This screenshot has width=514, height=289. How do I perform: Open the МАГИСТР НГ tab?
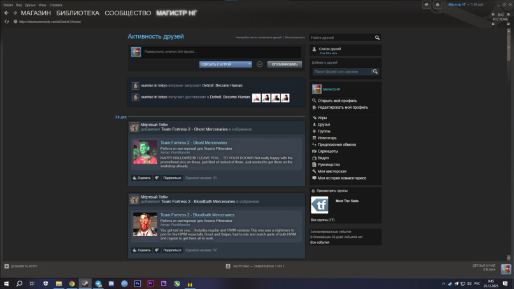coord(176,13)
